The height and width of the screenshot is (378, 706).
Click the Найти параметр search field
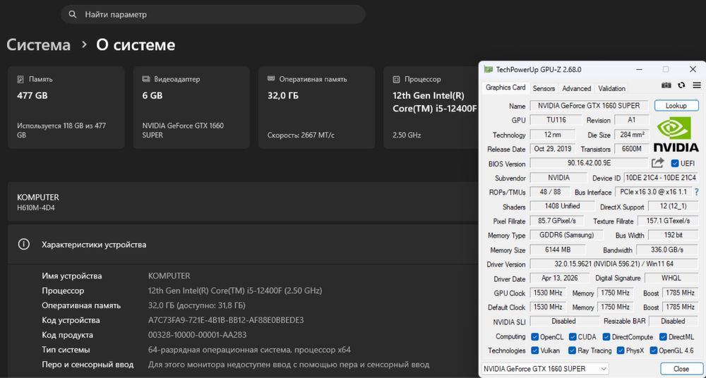point(213,14)
